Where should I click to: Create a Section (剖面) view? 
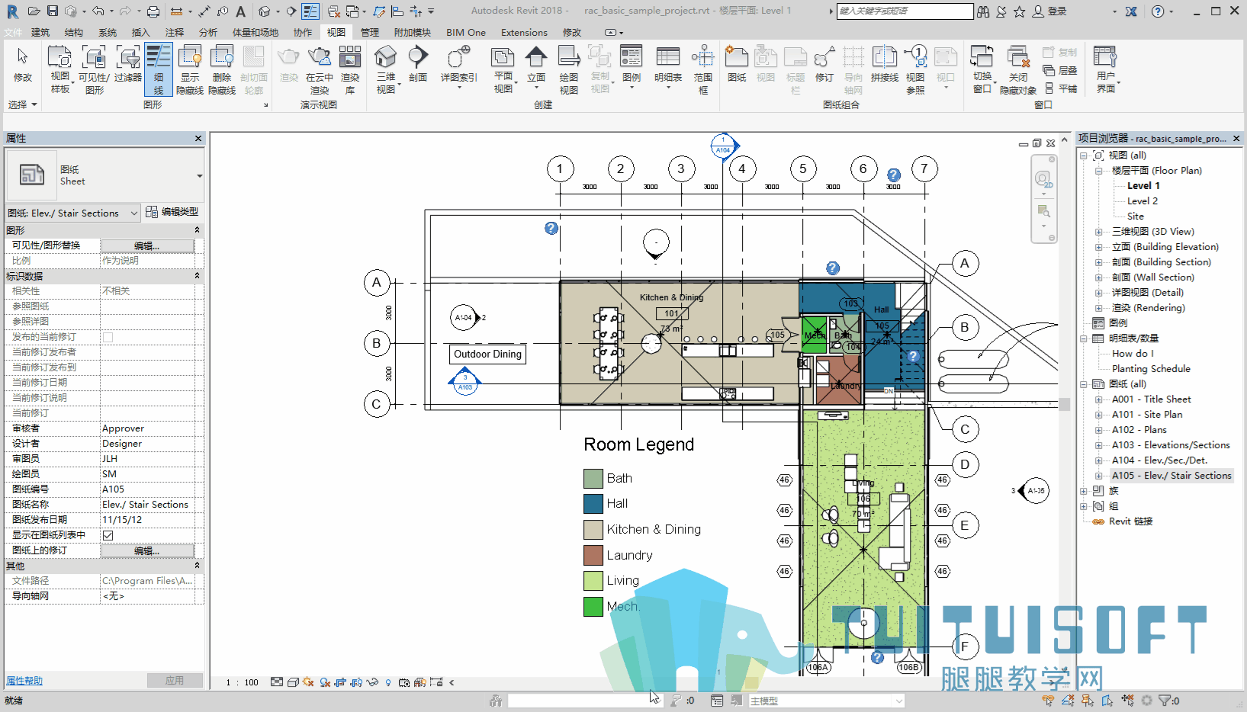[x=418, y=63]
